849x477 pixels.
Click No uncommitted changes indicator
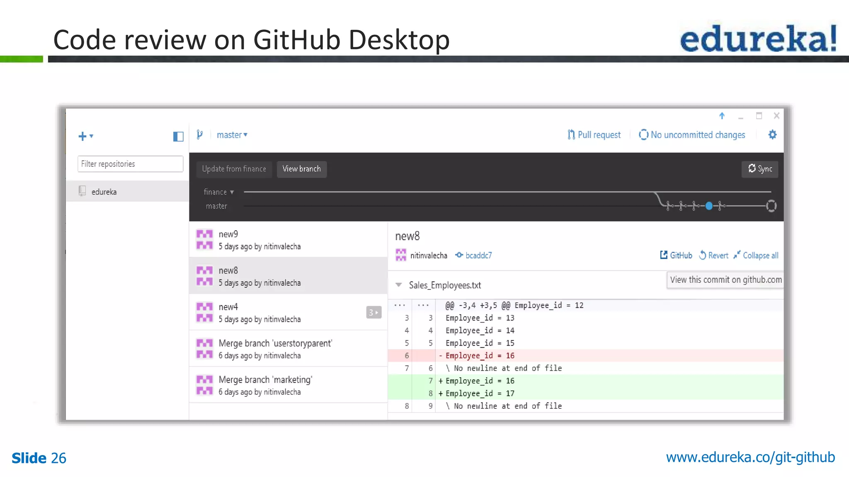(692, 135)
